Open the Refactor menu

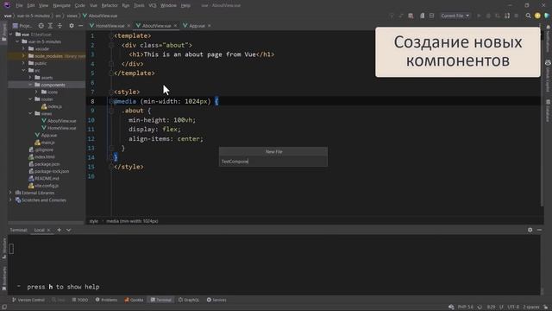pyautogui.click(x=110, y=5)
